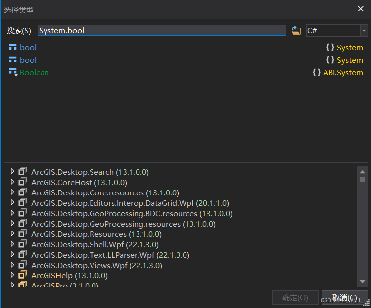The height and width of the screenshot is (308, 371).
Task: Click the ArcGIS.Desktop.Editors.Interop.DataGrid.Wpf assembly icon
Action: click(x=22, y=202)
